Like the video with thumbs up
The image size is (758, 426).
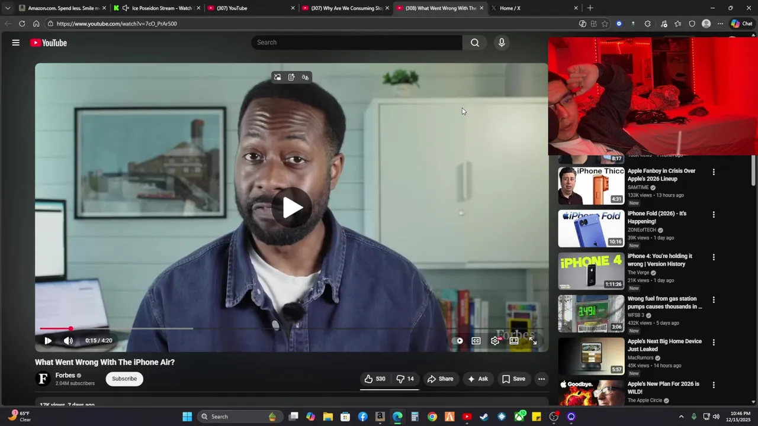point(375,379)
